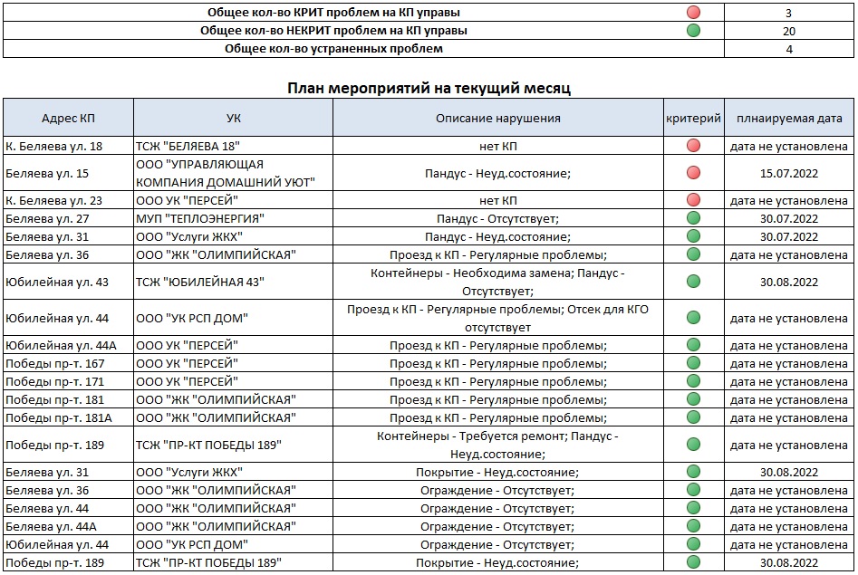Click red status circle for К. Беляева ул. 23
Viewport: 858px width, 575px height.
click(694, 200)
